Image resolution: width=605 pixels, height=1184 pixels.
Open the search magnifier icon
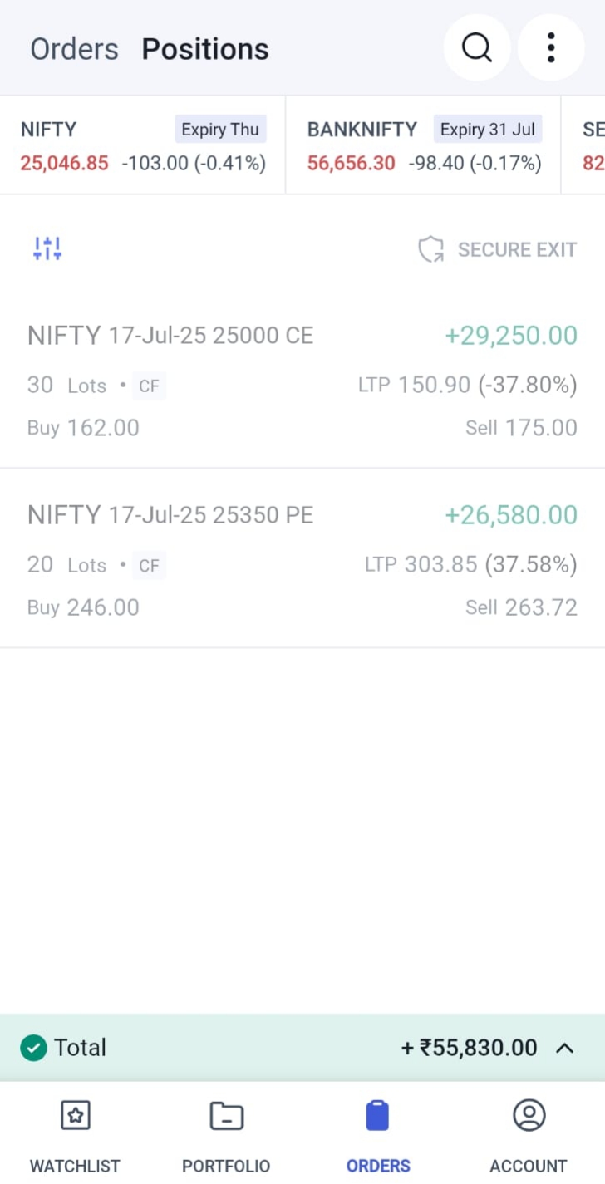[x=476, y=48]
